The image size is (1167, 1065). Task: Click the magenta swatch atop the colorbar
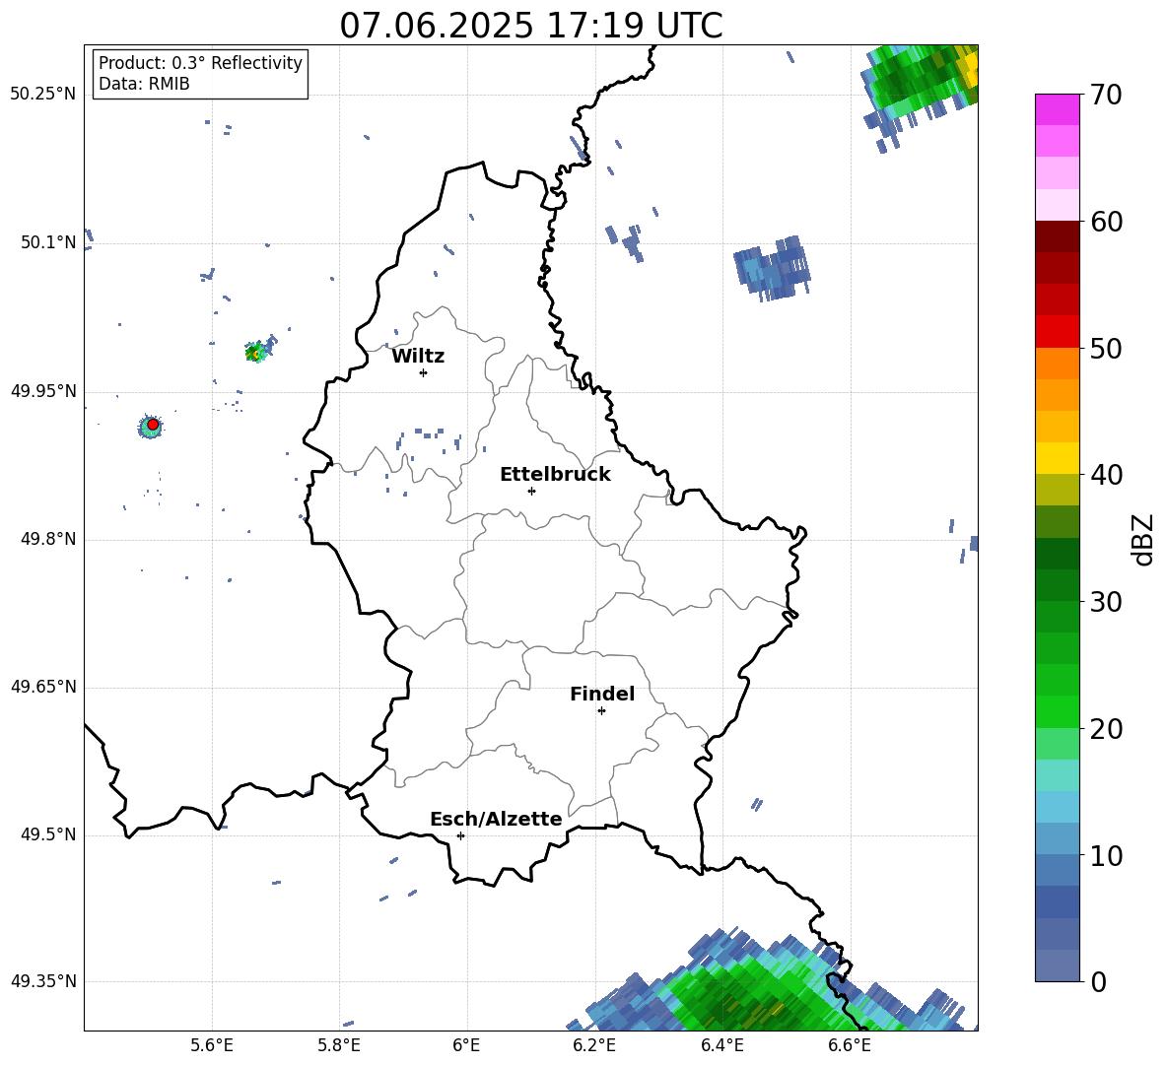1057,109
